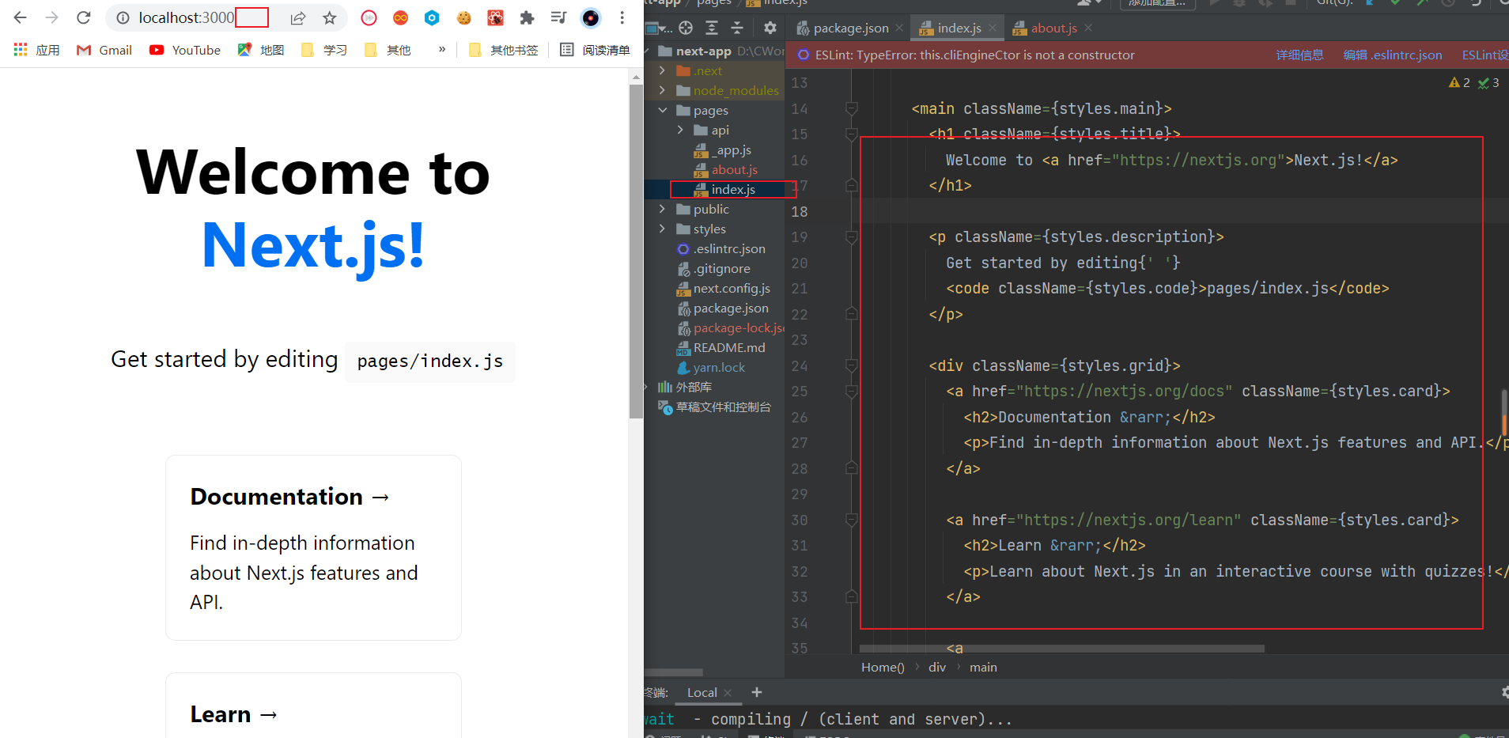Reload the localhost page

tap(84, 17)
